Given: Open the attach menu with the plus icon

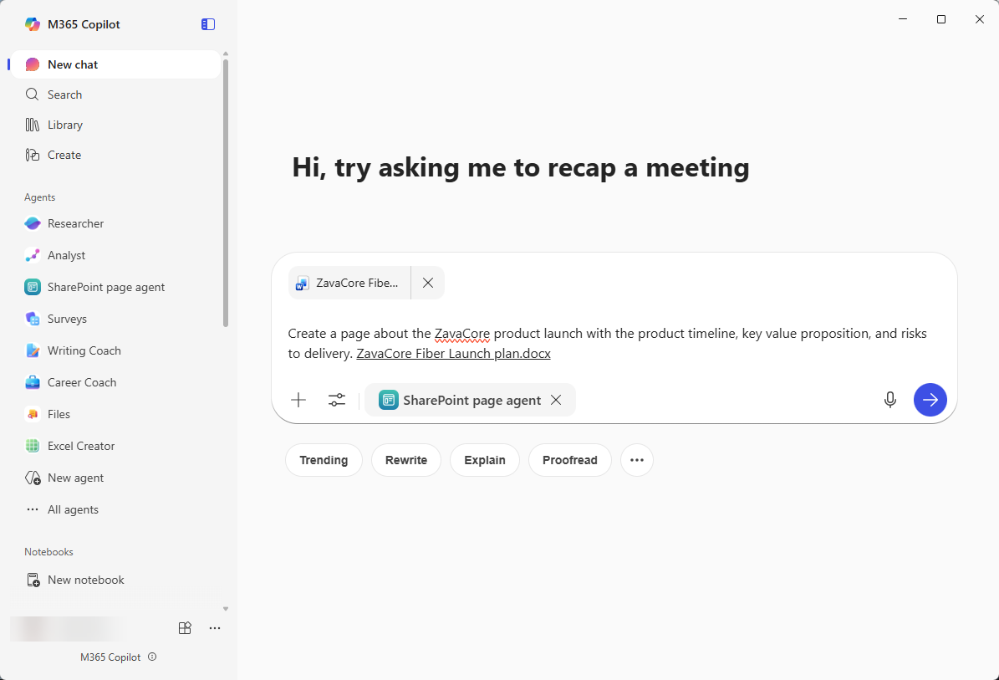Looking at the screenshot, I should coord(298,400).
